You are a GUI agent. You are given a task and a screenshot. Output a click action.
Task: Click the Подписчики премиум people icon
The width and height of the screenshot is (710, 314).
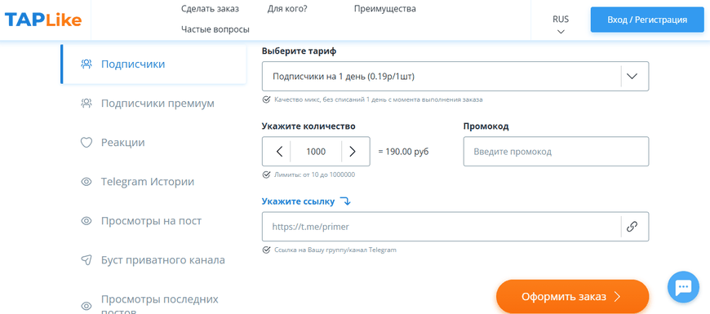click(86, 104)
